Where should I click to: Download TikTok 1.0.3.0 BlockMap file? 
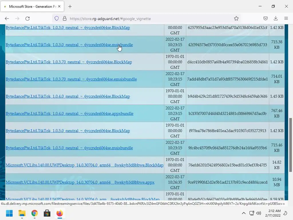68,28
